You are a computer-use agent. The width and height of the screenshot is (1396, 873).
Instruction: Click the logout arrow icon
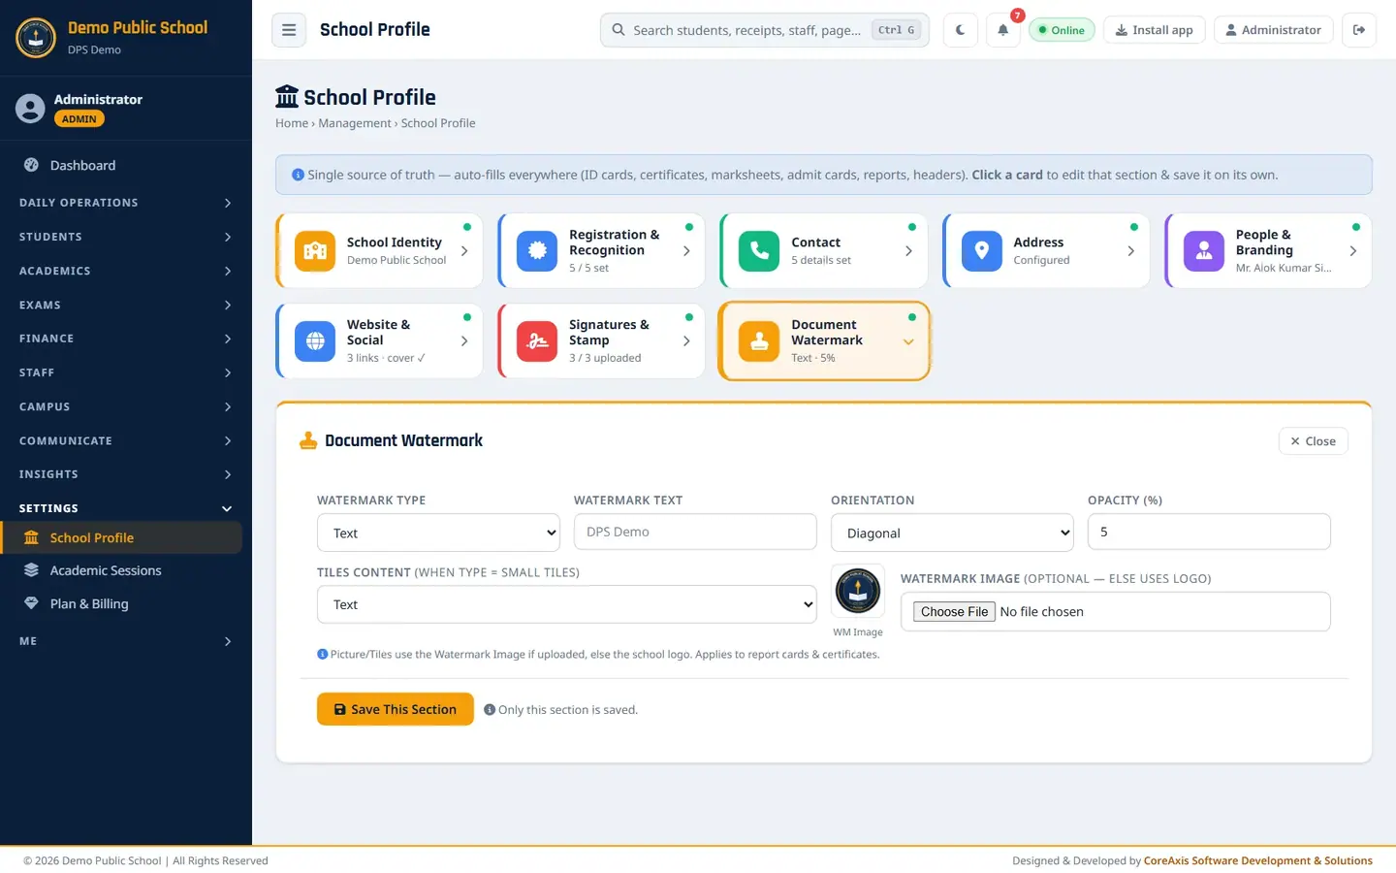(1359, 30)
